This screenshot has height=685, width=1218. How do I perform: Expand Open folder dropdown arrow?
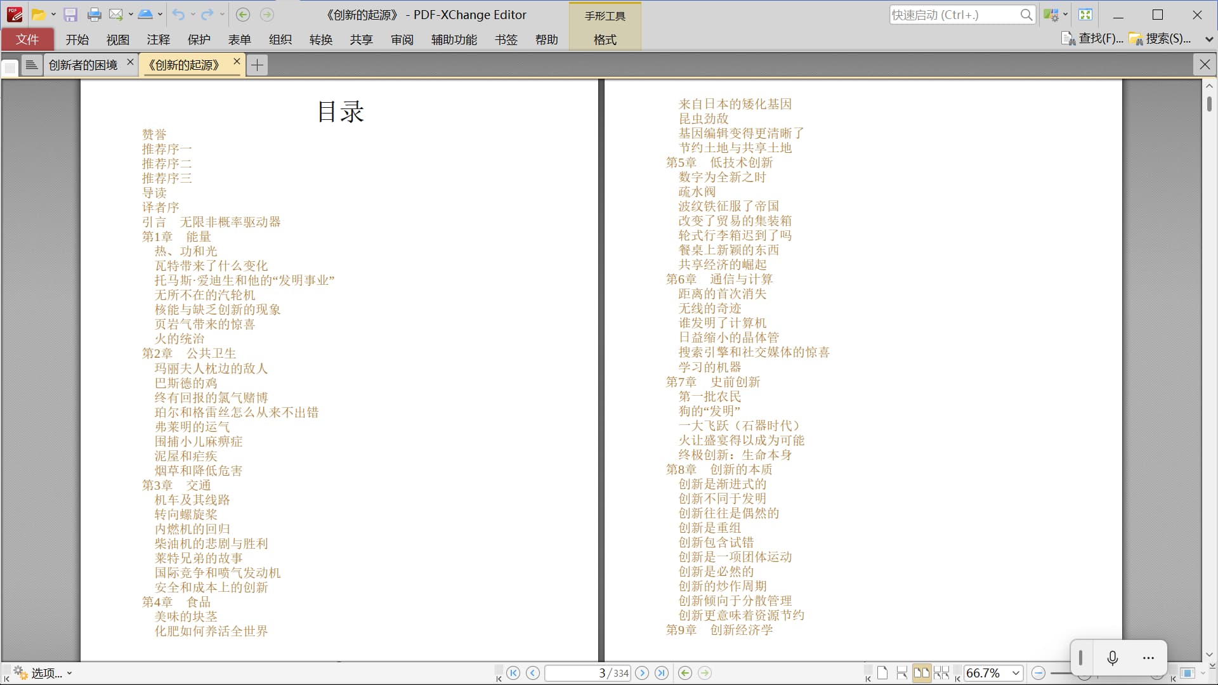pyautogui.click(x=53, y=15)
